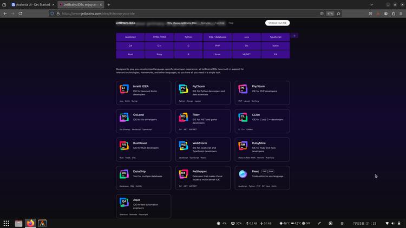Screen dimensions: 406x228
Task: Open the Firefox account profile icon
Action: coord(386,14)
